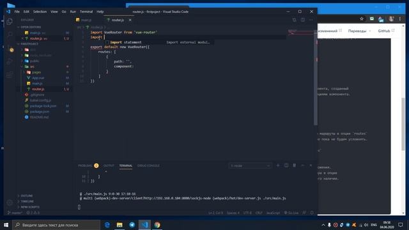
Task: Open 'Переводы' dropdown in browser page
Action: coord(359,31)
